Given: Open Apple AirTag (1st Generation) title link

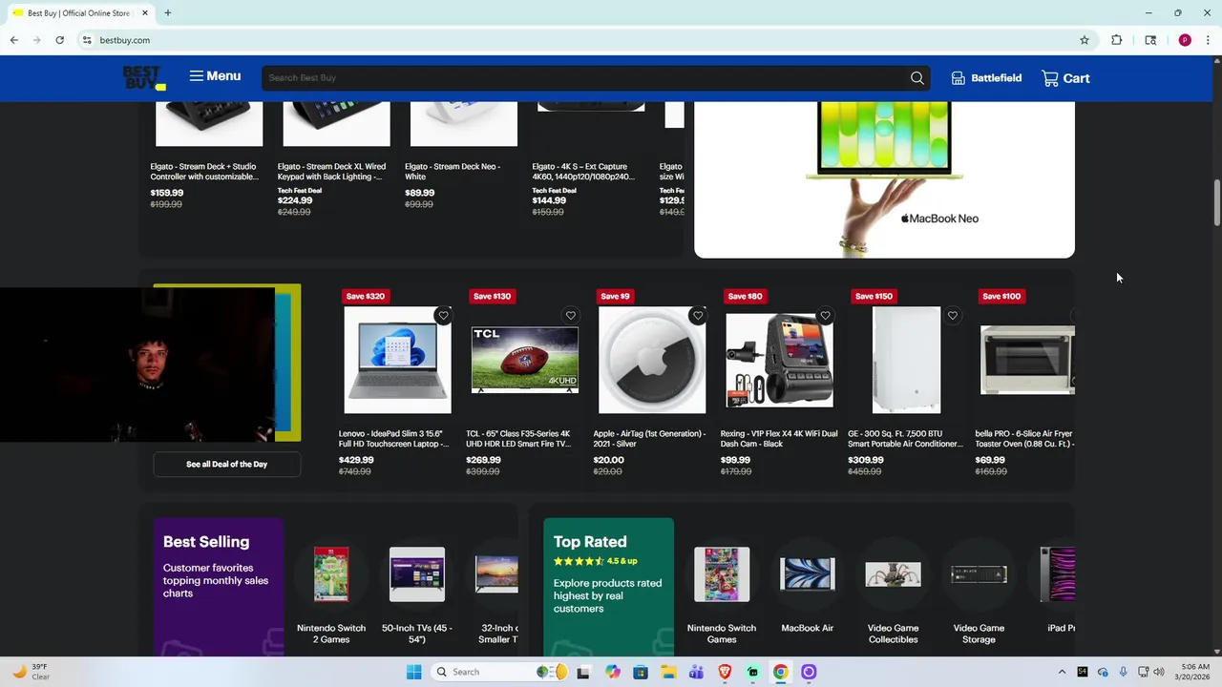Looking at the screenshot, I should point(649,439).
